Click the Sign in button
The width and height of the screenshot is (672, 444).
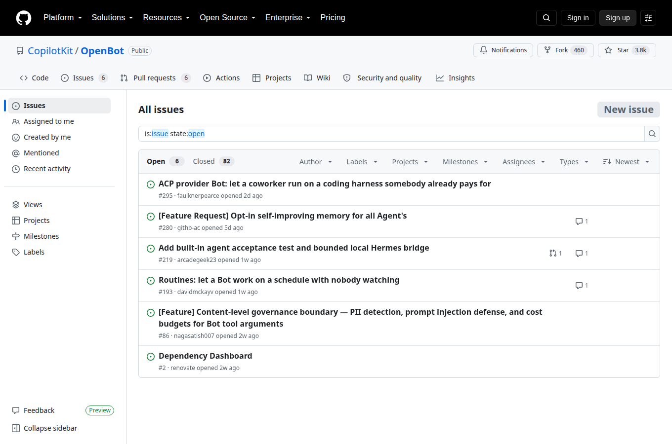578,18
